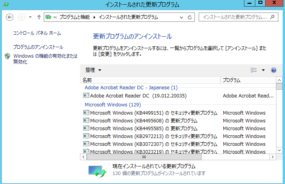Select KB2972213 セキュリティ更新プログラム row
The image size is (285, 184).
[x=153, y=136]
